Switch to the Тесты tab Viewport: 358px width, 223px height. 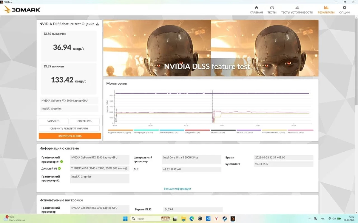click(272, 10)
